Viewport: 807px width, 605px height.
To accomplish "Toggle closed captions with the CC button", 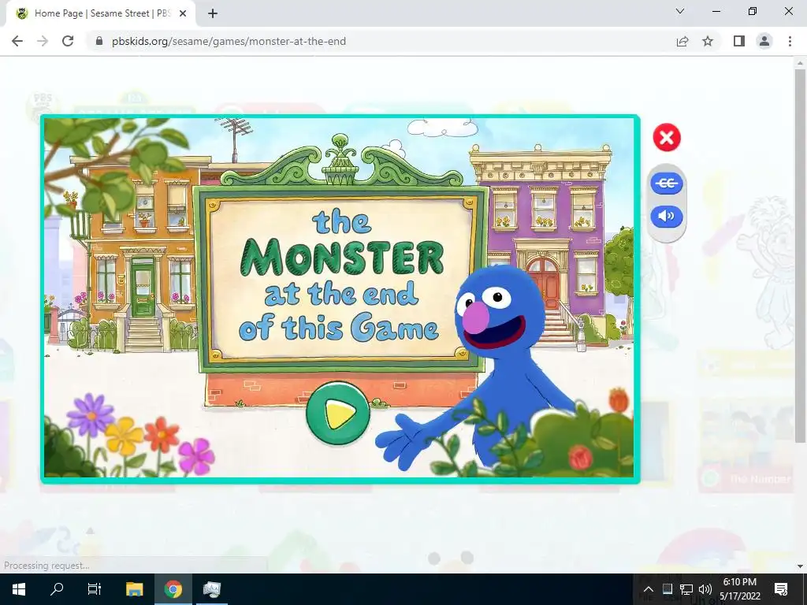I will pos(667,183).
